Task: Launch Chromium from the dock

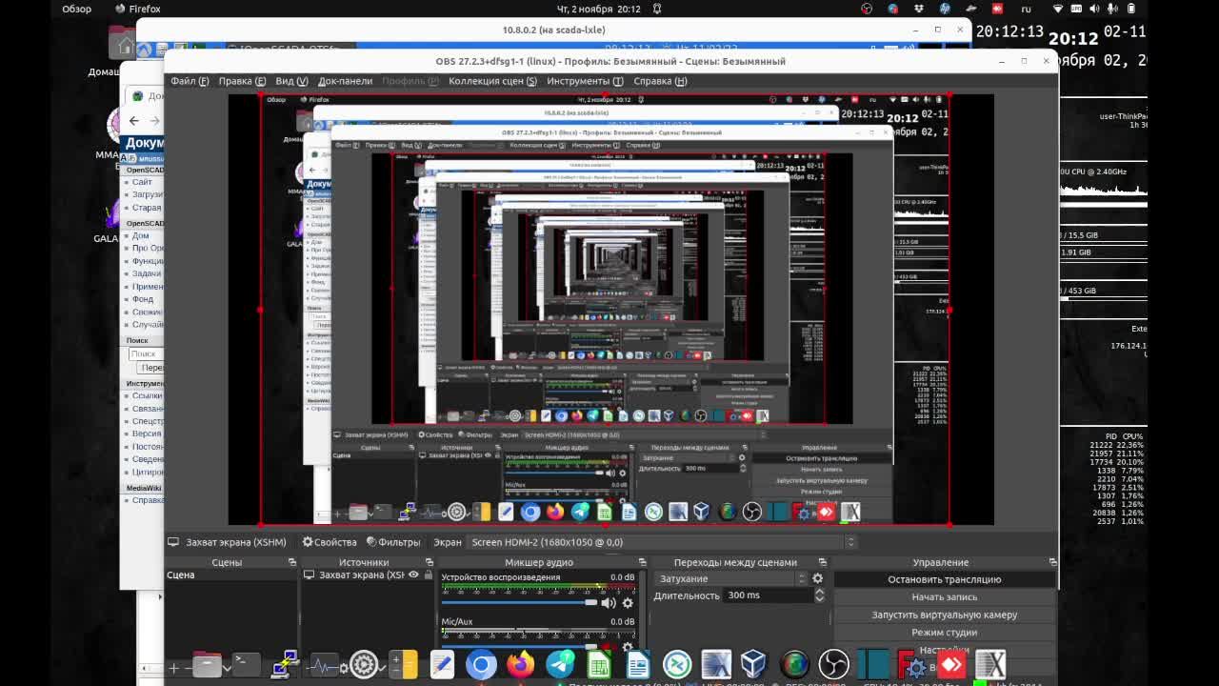Action: point(481,664)
